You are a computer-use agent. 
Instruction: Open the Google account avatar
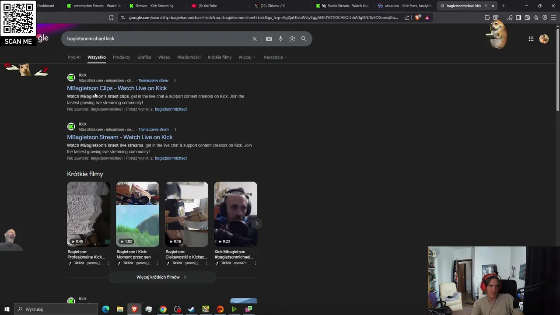pyautogui.click(x=544, y=38)
